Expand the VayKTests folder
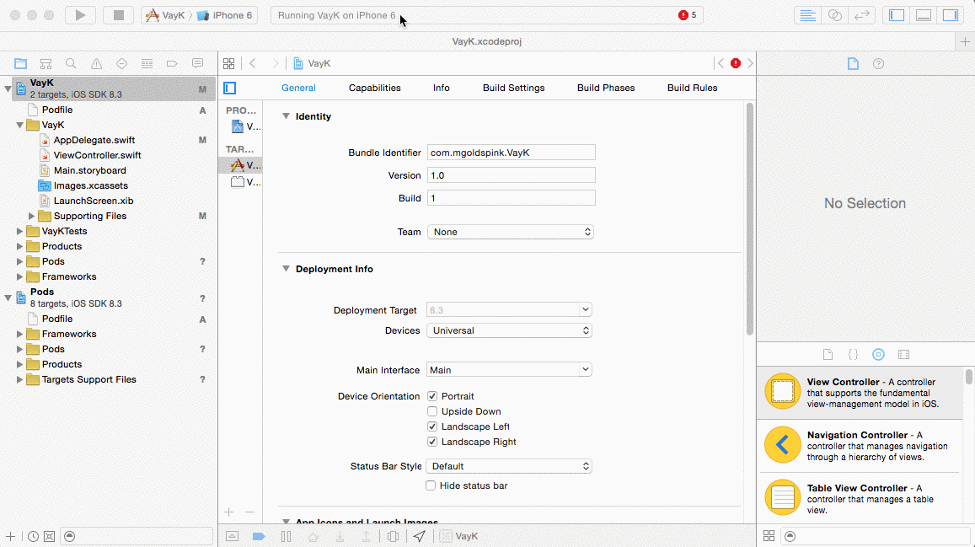Image resolution: width=975 pixels, height=547 pixels. 20,231
